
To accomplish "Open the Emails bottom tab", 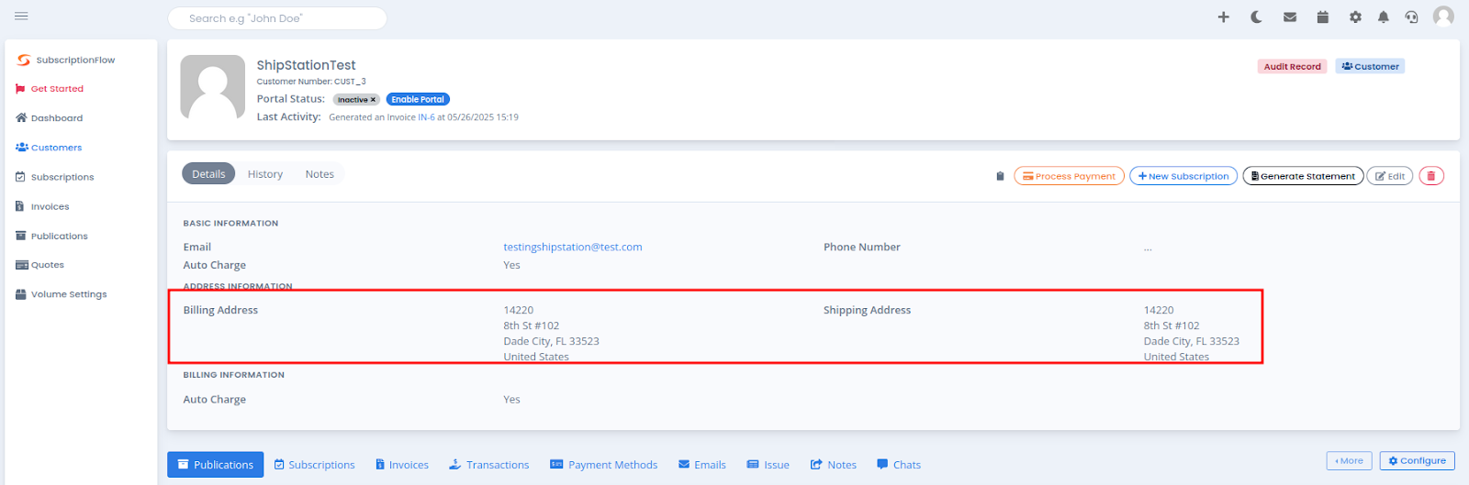I will 702,465.
